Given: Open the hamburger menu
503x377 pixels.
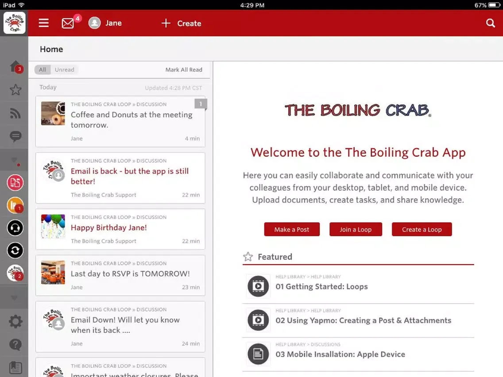Looking at the screenshot, I should pyautogui.click(x=44, y=23).
